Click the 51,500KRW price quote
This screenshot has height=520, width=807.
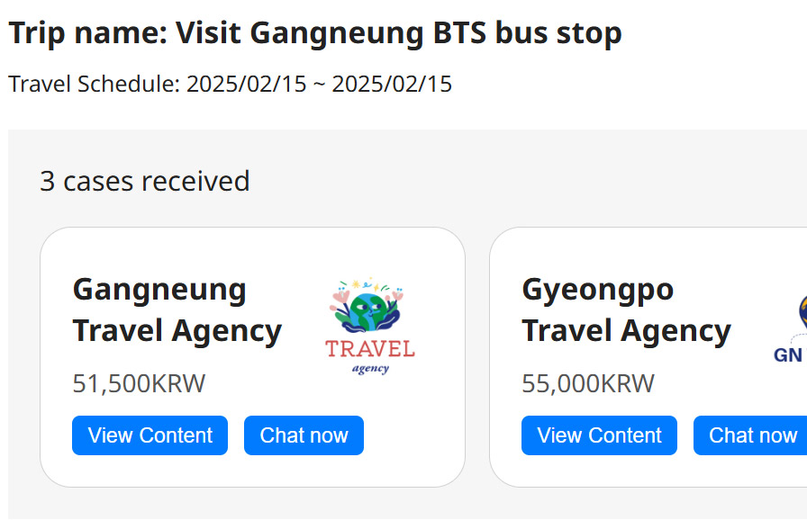(139, 384)
